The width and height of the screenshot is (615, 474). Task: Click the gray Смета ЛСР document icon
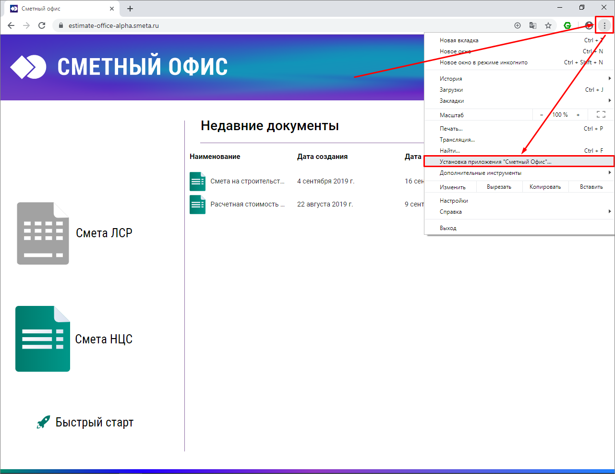pyautogui.click(x=43, y=233)
